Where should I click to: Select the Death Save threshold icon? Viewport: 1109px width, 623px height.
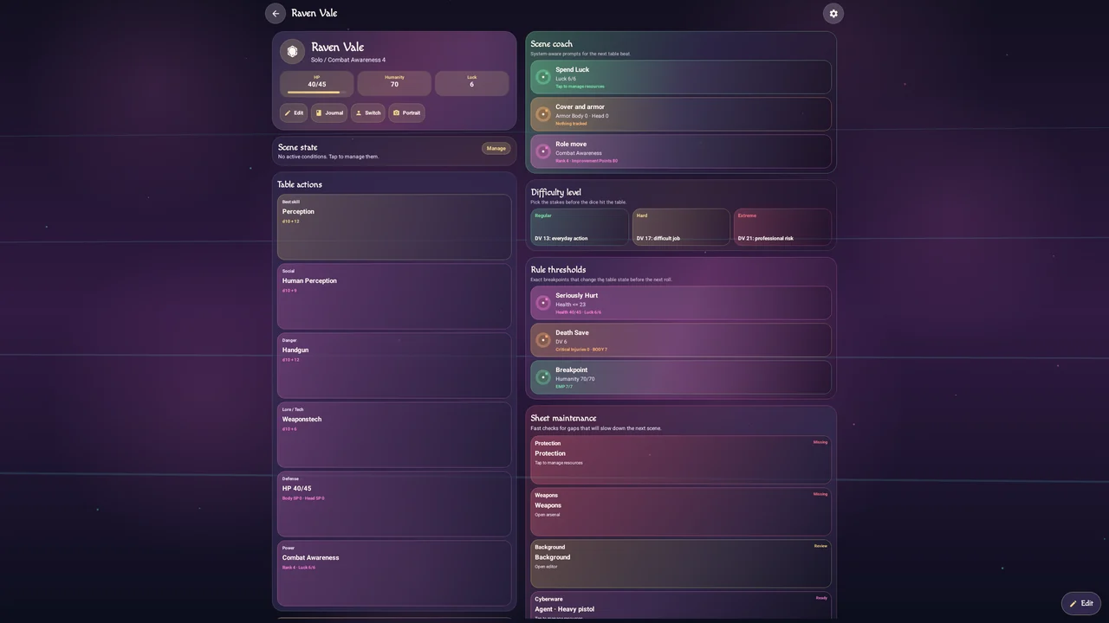pos(543,340)
